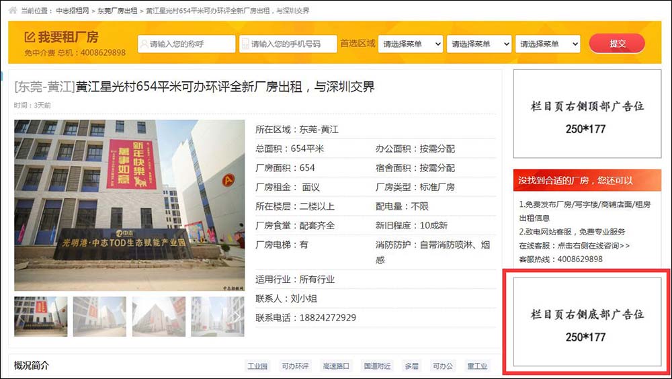This screenshot has width=672, height=379.
Task: Click 点击右侧在线咨询>> online service link
Action: [593, 246]
